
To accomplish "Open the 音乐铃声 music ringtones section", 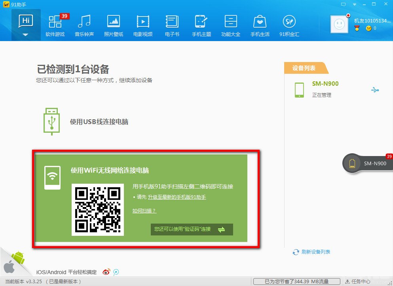I will [x=84, y=26].
